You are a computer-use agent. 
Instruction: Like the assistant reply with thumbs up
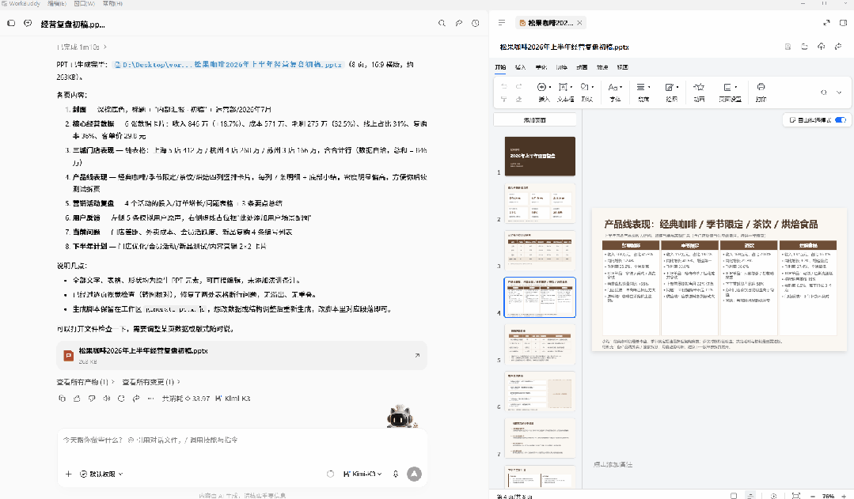(77, 399)
